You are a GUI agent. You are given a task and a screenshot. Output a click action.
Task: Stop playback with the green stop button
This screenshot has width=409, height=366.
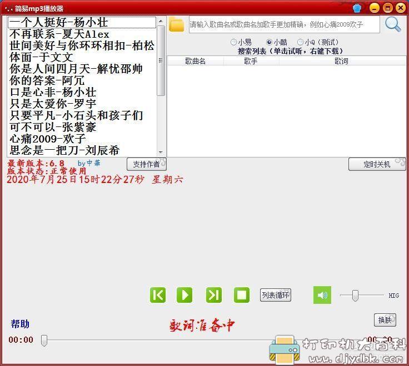[x=242, y=295]
